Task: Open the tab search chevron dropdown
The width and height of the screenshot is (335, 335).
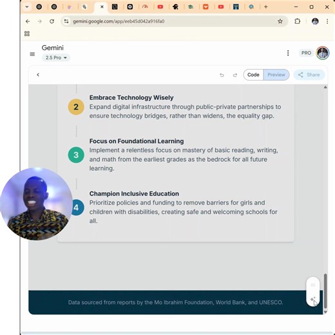Action: point(27,6)
